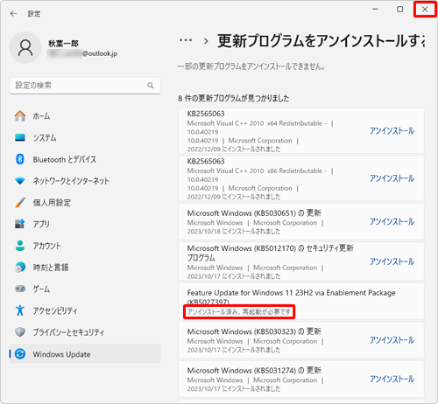438x404 pixels.
Task: Click the outlook.jp email address
Action: pyautogui.click(x=82, y=53)
